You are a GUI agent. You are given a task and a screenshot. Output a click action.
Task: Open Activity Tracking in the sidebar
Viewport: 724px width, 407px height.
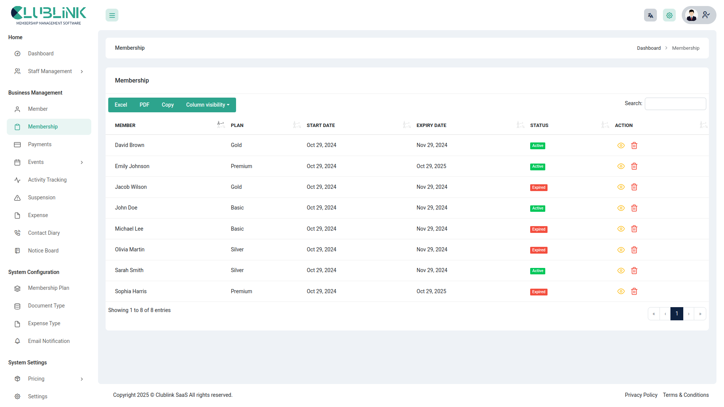point(47,180)
